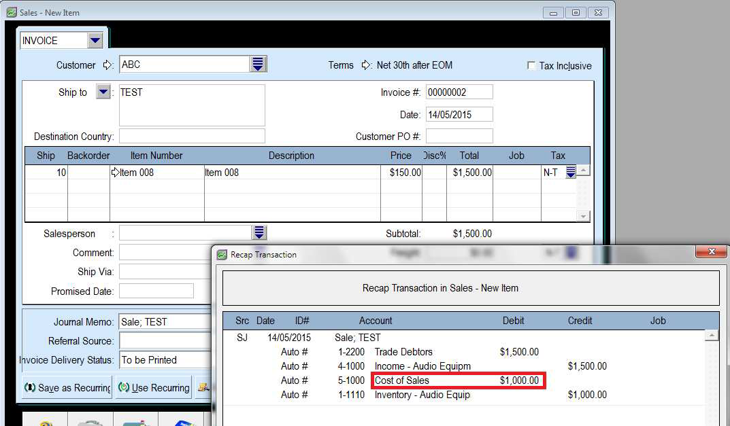Screen dimensions: 730x426
Task: Click the Sales window title bar icon
Action: click(x=11, y=12)
